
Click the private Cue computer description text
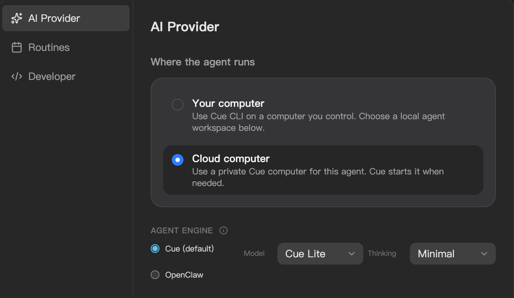[318, 177]
